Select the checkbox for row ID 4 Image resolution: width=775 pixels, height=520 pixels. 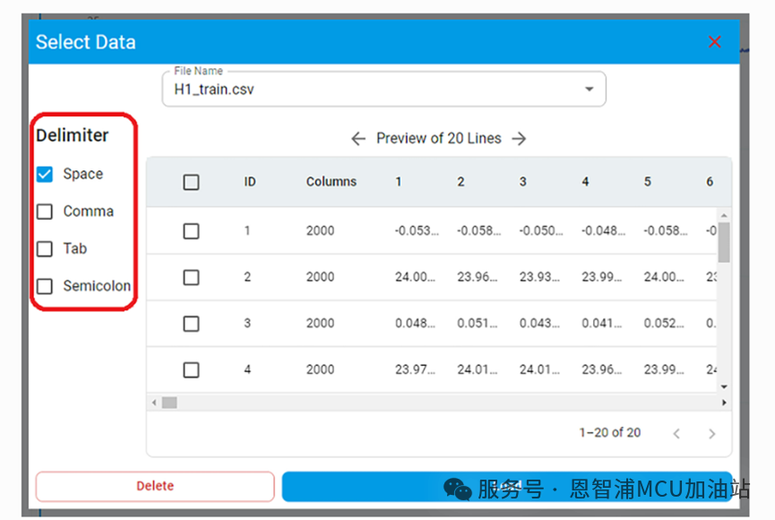coord(191,369)
